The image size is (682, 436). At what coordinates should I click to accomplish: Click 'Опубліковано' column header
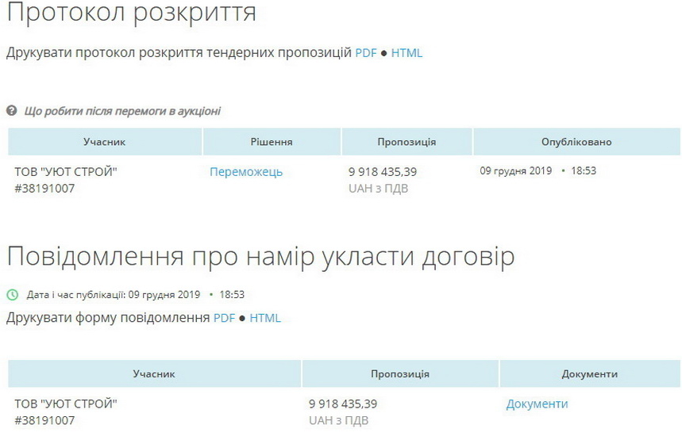(x=576, y=142)
